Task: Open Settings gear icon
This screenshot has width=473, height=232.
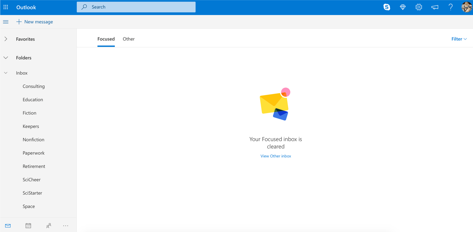Action: coord(419,7)
